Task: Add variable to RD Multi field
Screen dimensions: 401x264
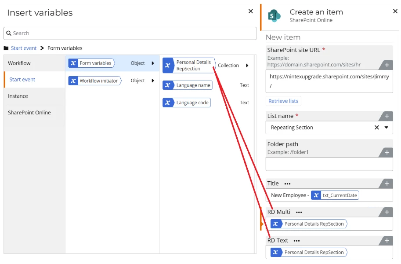Action: [387, 212]
